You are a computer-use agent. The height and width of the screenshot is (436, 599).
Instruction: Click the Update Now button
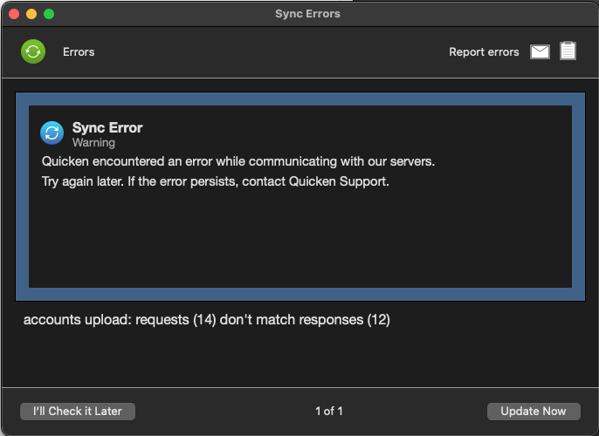coord(534,412)
